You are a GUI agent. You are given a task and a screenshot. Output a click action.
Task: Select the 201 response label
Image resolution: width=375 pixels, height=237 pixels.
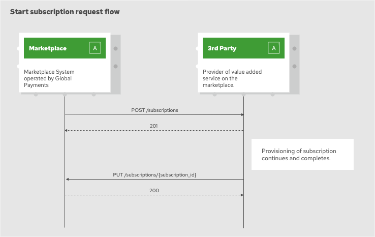click(154, 126)
